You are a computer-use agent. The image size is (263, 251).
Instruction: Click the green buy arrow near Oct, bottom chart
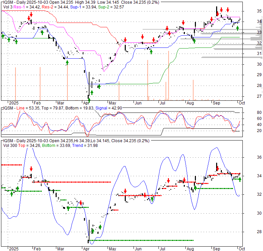240,179
